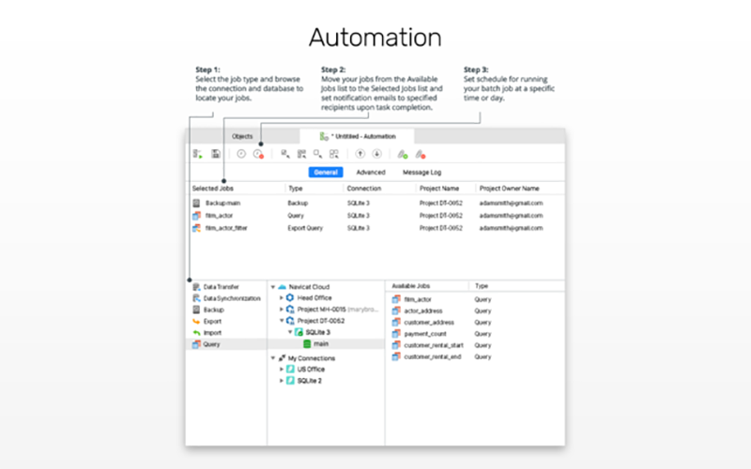Collapse the Navicat Cloud tree node
751x469 pixels.
click(x=271, y=286)
